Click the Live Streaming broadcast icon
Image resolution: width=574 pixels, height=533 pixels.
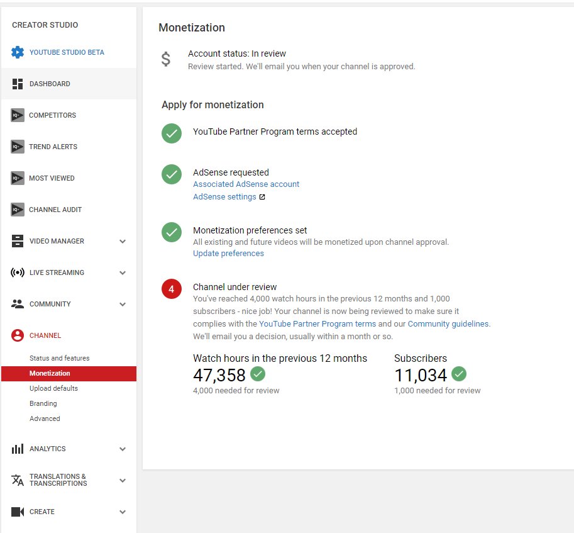(18, 272)
